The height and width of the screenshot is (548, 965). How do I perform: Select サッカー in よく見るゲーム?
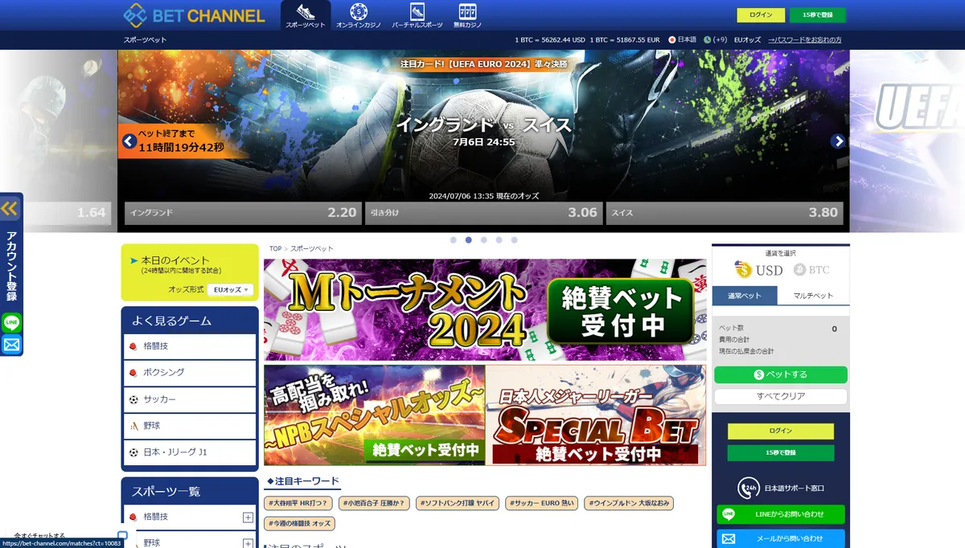[190, 399]
